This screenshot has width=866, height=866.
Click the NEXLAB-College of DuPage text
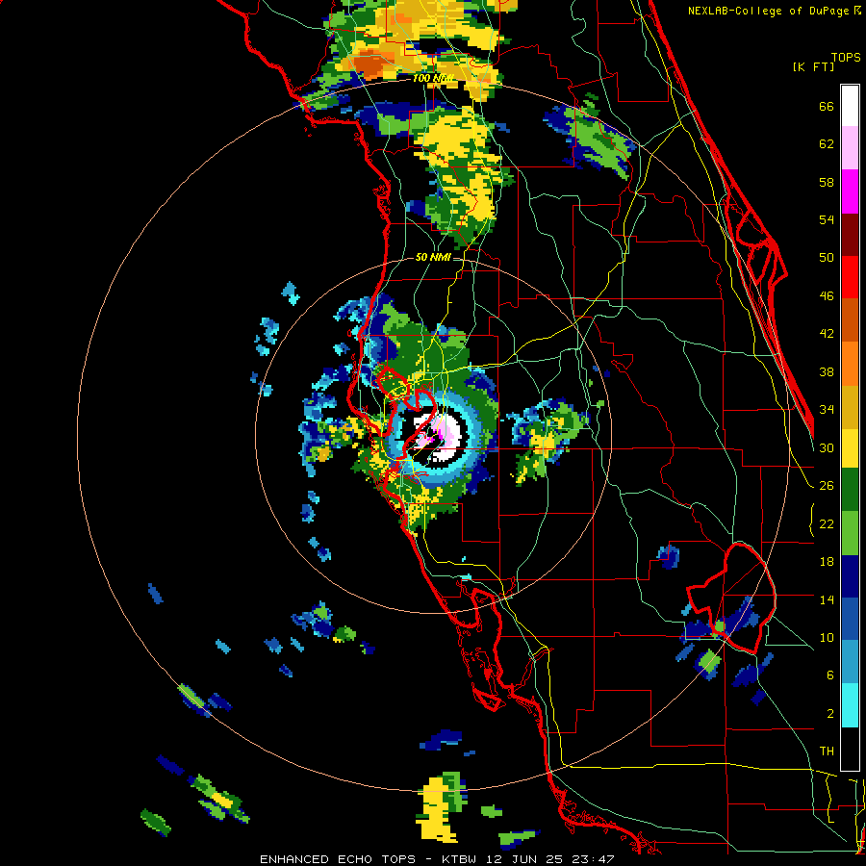770,11
